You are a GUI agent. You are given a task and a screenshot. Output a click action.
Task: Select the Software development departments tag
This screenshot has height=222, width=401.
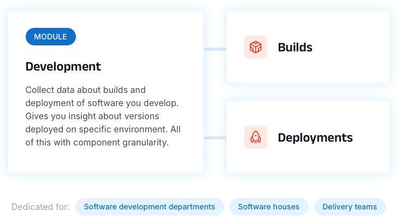(149, 207)
